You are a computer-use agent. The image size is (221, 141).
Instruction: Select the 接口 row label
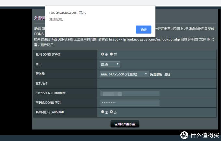click(39, 64)
